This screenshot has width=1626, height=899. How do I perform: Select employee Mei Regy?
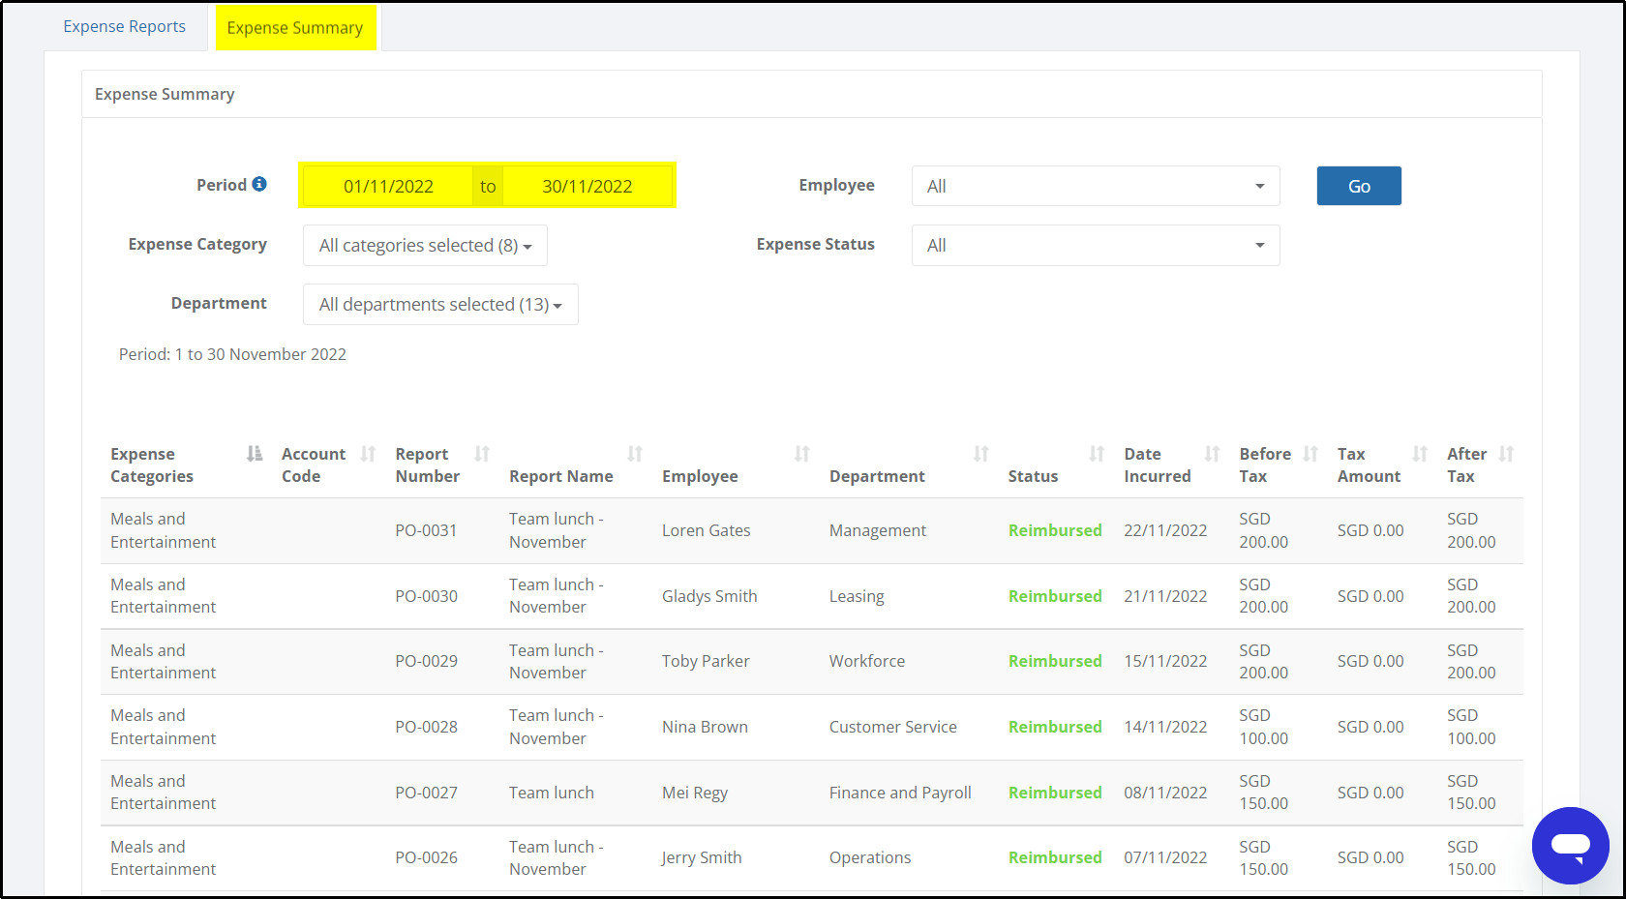(695, 793)
